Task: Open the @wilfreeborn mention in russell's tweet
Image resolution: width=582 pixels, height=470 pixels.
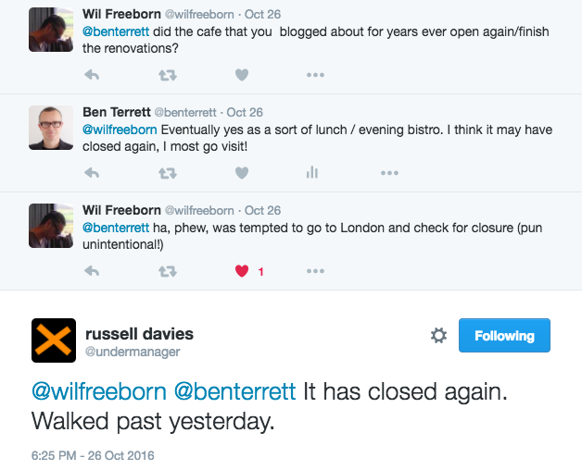Action: [99, 392]
